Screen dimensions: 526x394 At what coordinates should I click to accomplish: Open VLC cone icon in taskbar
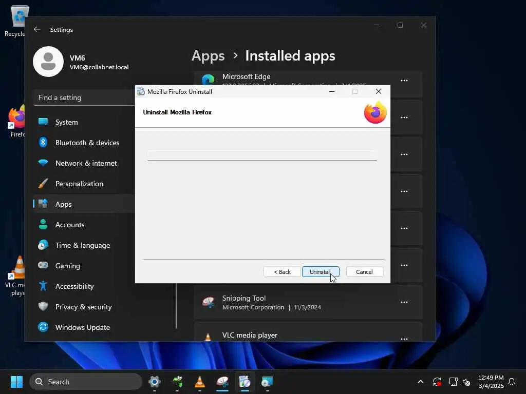[200, 382]
